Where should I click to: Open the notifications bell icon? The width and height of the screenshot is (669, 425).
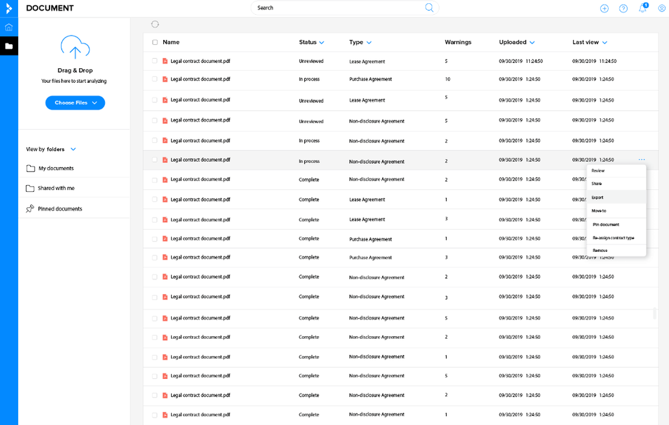[x=642, y=9]
